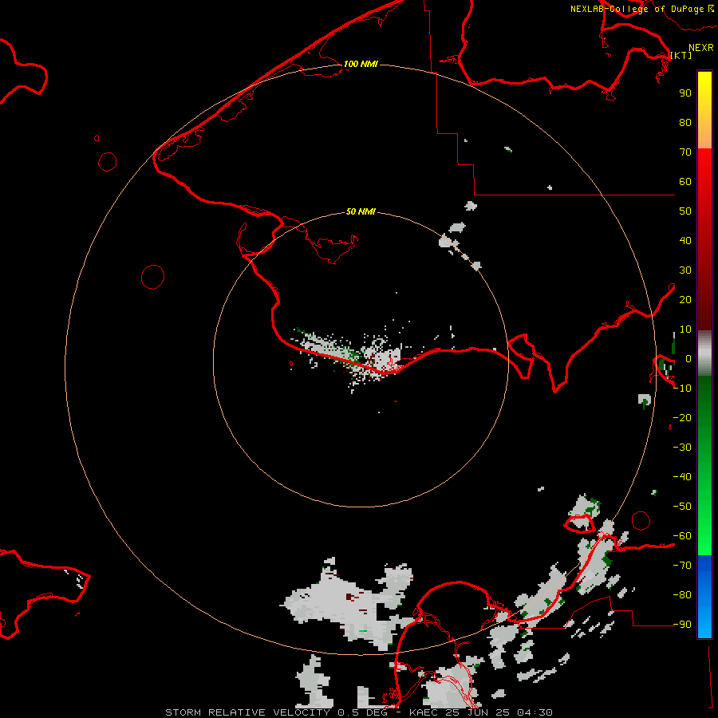Select the 40 value on velocity scale

pos(685,240)
